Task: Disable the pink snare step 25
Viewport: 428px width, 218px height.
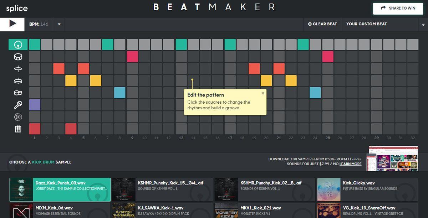Action: click(328, 57)
